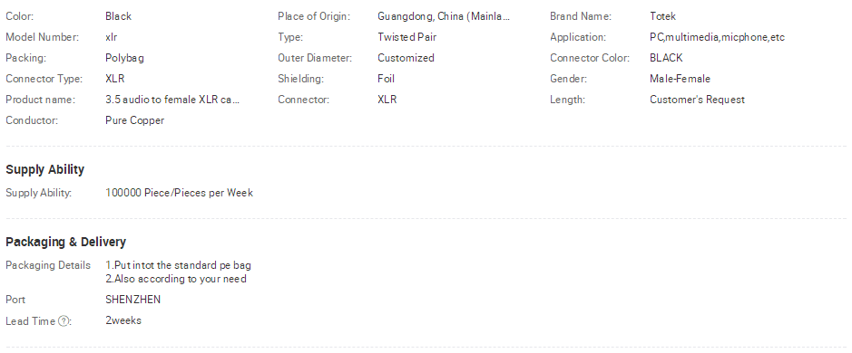Select the Supply Ability section heading

(x=45, y=169)
